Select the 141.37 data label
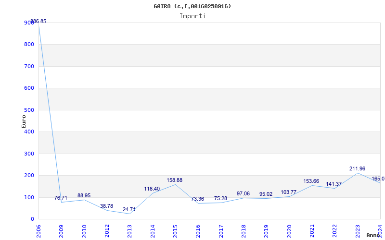The width and height of the screenshot is (385, 240). pyautogui.click(x=334, y=184)
